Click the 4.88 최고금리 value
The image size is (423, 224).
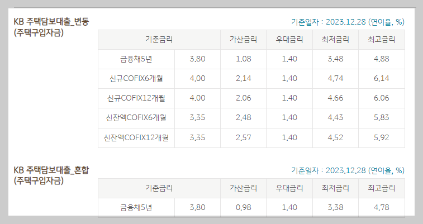click(382, 59)
